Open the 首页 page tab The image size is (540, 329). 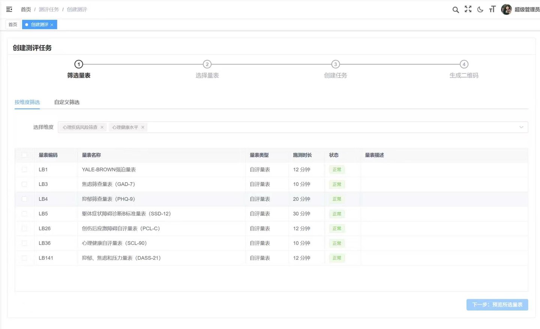13,25
